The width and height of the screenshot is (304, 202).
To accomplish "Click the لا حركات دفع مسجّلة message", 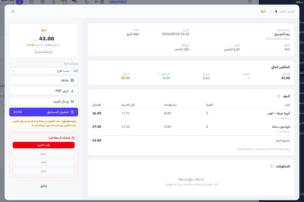I will 191,179.
